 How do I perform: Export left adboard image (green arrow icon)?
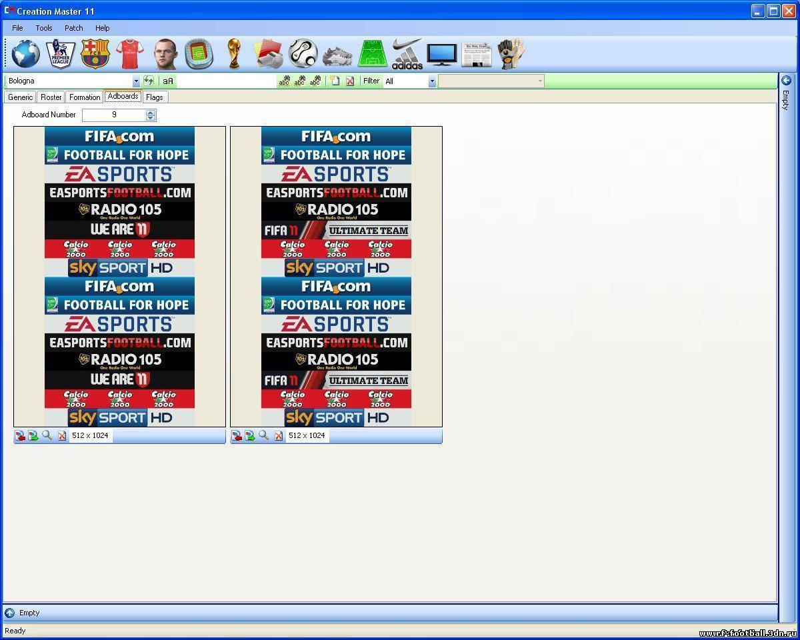tap(33, 435)
